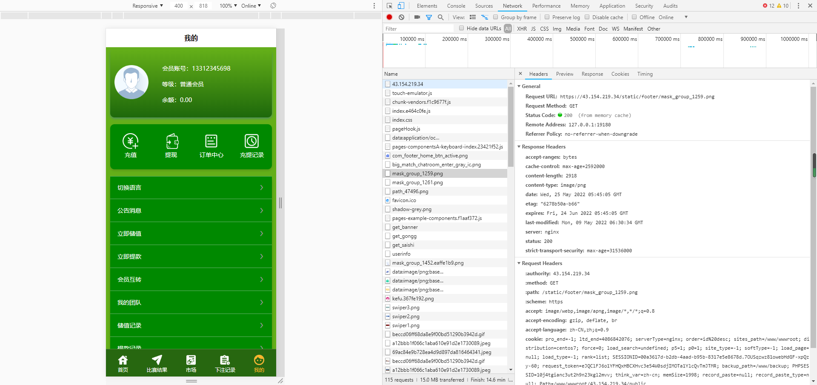
Task: Click viewport width field 400
Action: (179, 6)
